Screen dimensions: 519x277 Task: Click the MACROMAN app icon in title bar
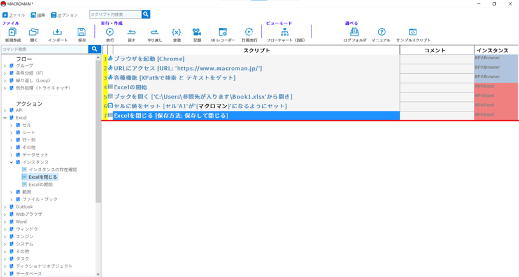click(x=3, y=4)
